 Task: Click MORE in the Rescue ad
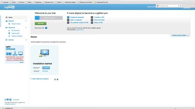coord(22,62)
